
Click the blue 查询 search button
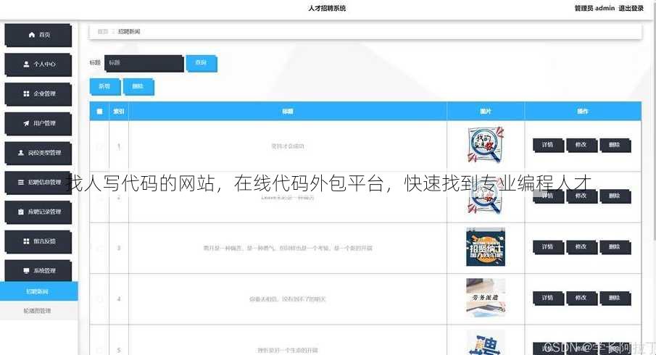202,63
